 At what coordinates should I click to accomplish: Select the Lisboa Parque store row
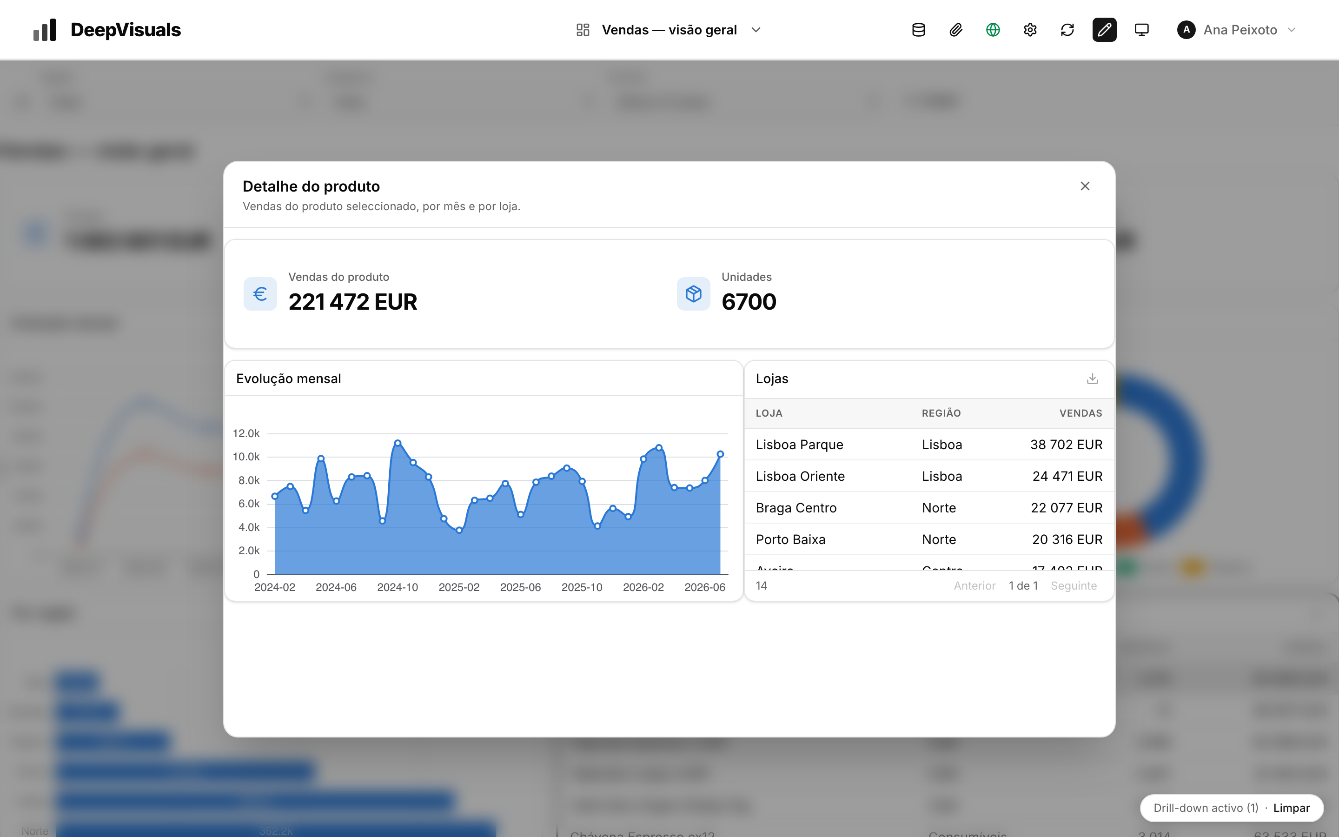click(x=929, y=445)
